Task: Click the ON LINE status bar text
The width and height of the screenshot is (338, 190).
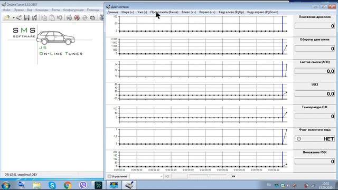Action: coord(21,175)
